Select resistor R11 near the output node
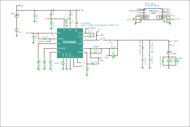 [113, 48]
